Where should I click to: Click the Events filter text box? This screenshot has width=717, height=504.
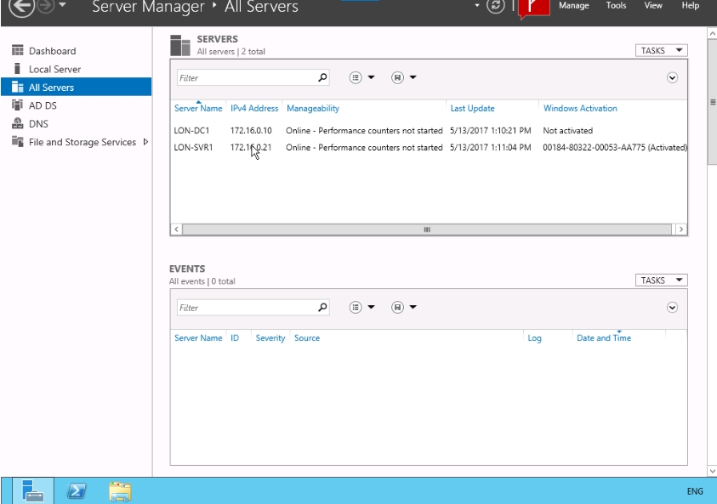click(247, 308)
